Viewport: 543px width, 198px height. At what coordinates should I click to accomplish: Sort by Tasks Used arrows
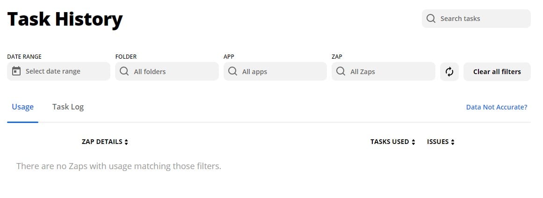point(413,142)
